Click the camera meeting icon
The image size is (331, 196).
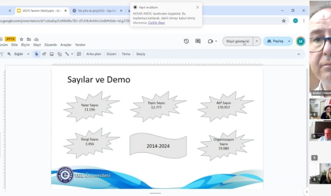(210, 41)
